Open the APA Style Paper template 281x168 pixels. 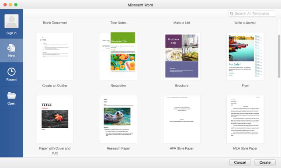(182, 119)
